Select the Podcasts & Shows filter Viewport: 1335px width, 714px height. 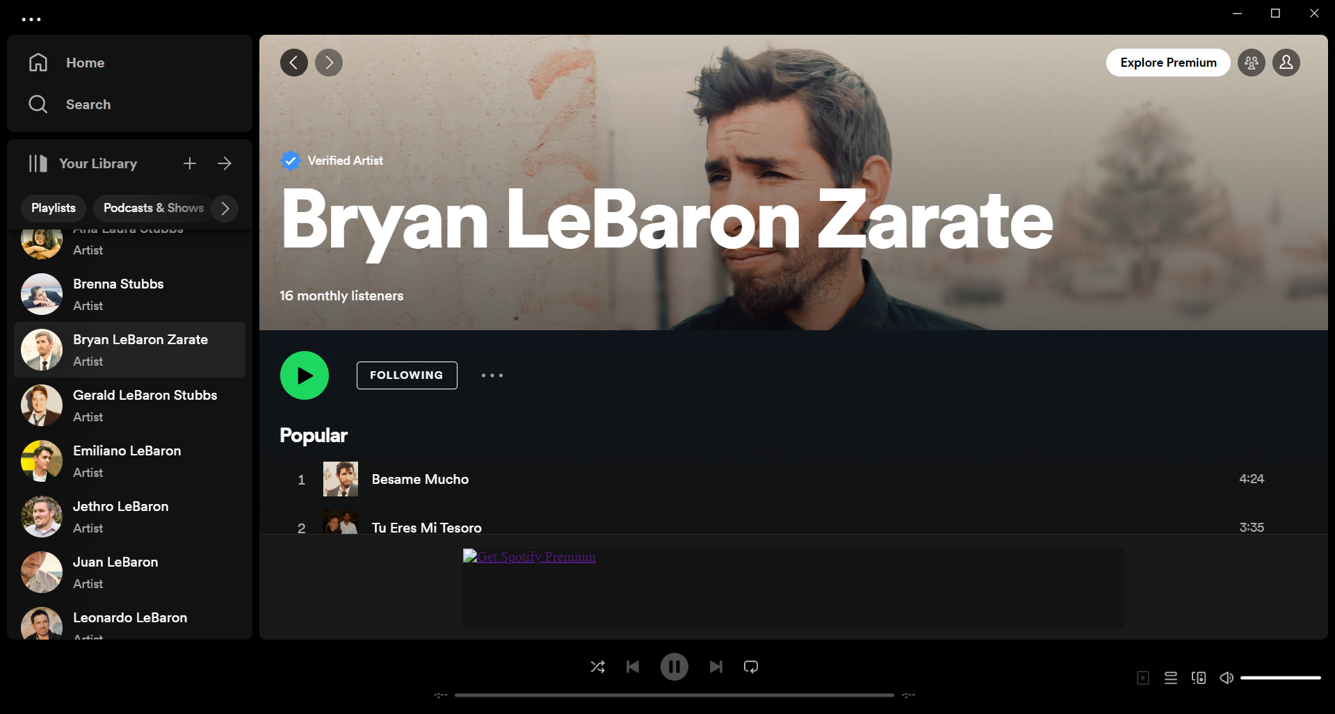point(154,209)
